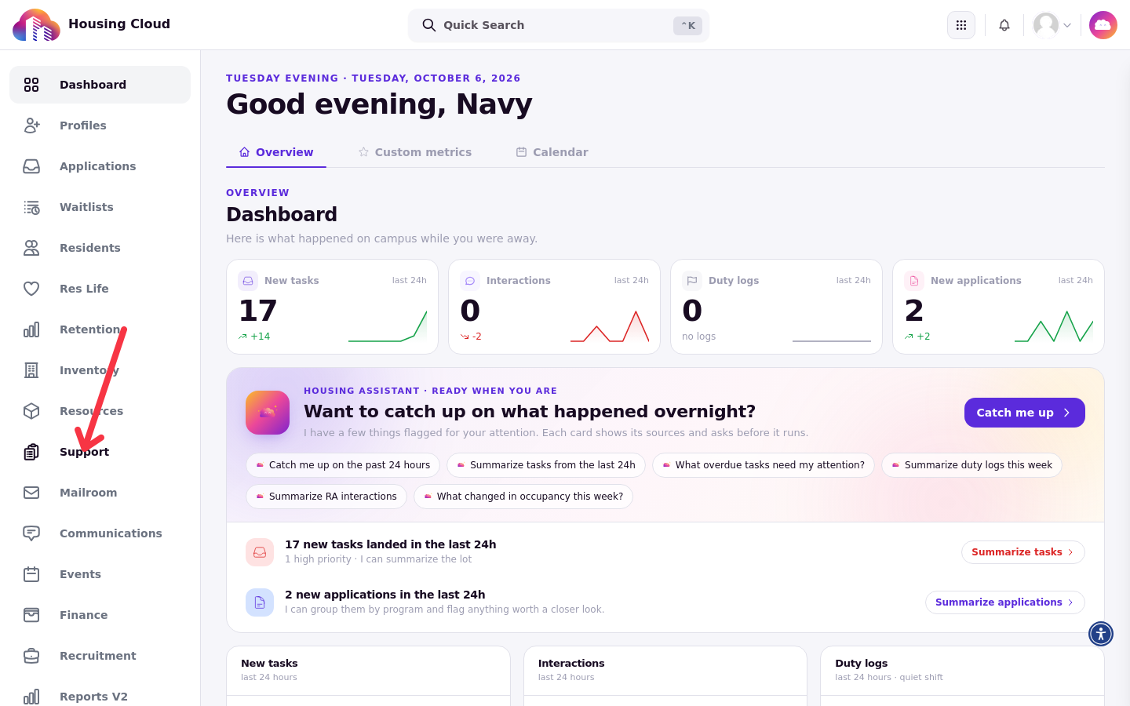Viewport: 1130px width, 706px height.
Task: Click the Summarize applications button
Action: point(1005,602)
